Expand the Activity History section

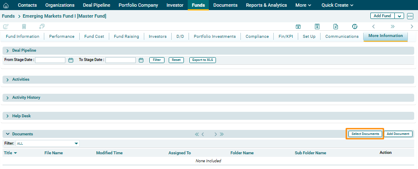pos(8,98)
